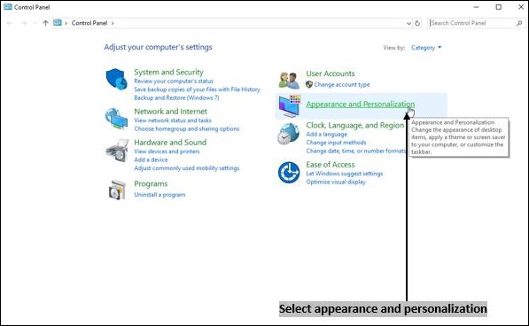Click the Appearance and Personalization monitor icon
Image resolution: width=529 pixels, height=326 pixels.
[x=290, y=106]
